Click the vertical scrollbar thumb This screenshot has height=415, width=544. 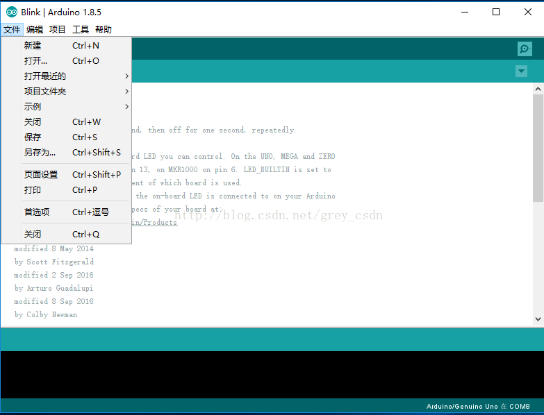pos(538,148)
